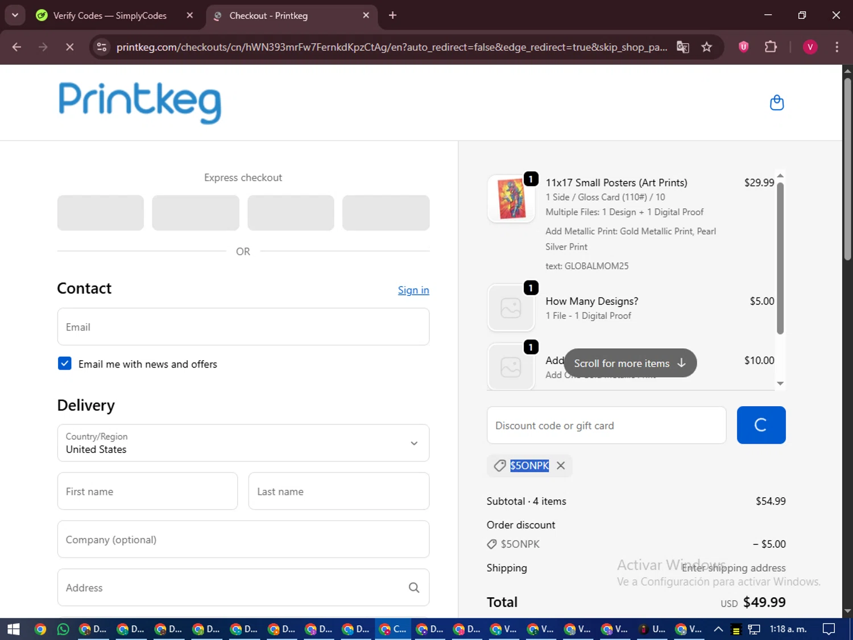Click the How Many Designs? placeholder image

click(511, 308)
